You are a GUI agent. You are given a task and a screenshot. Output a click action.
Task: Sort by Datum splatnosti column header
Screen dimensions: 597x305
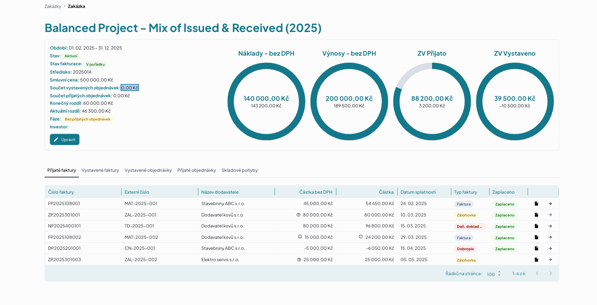pos(418,192)
